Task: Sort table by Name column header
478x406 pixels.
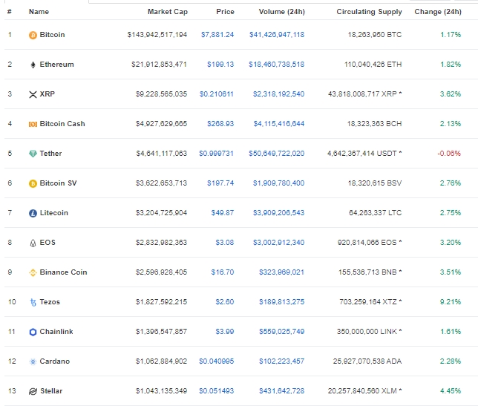Action: click(39, 12)
